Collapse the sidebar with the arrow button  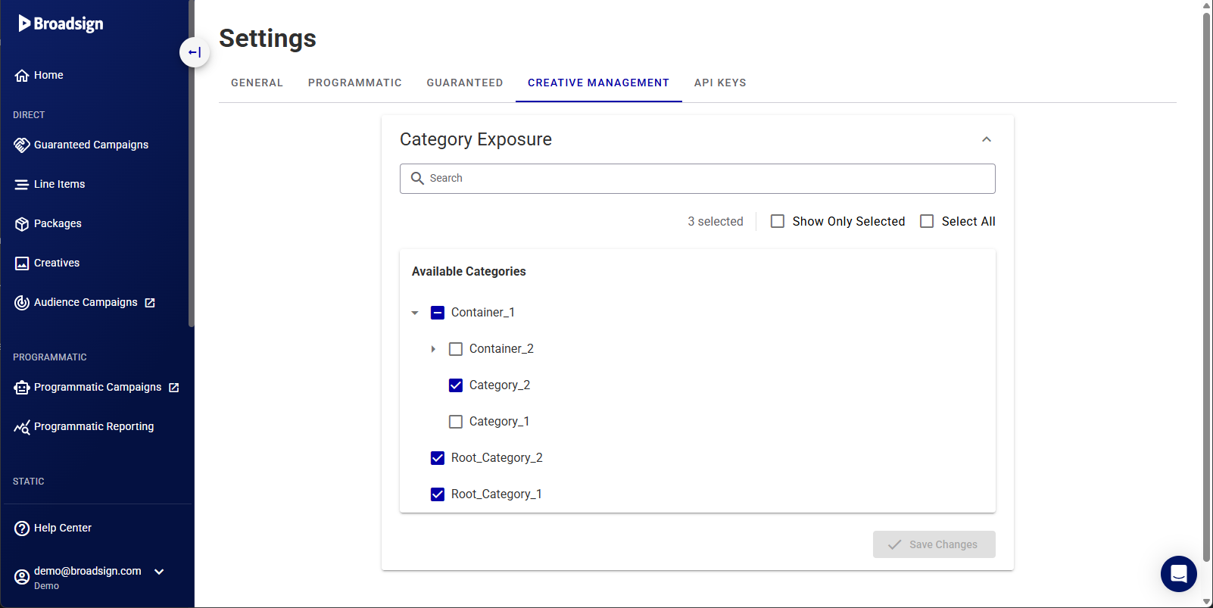point(195,52)
